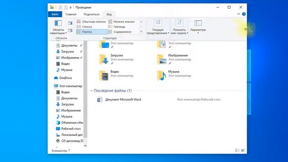This screenshot has width=288, height=162.
Task: Choose Мелкие значки layout
Action: [122, 22]
